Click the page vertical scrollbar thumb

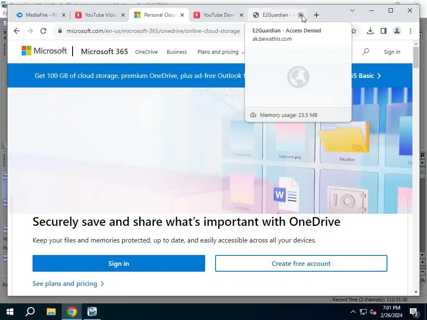[x=416, y=57]
